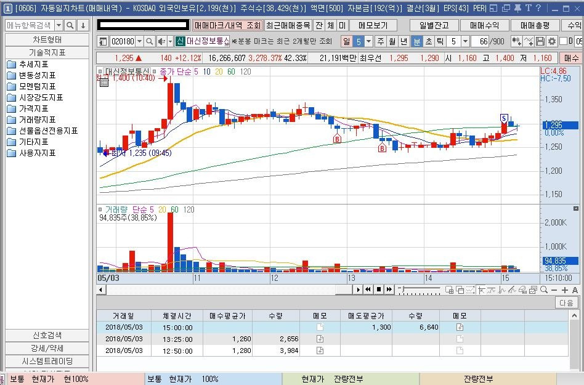The height and width of the screenshot is (385, 584).
Task: Focus the 메뉴항목검색 input field
Action: pyautogui.click(x=30, y=25)
